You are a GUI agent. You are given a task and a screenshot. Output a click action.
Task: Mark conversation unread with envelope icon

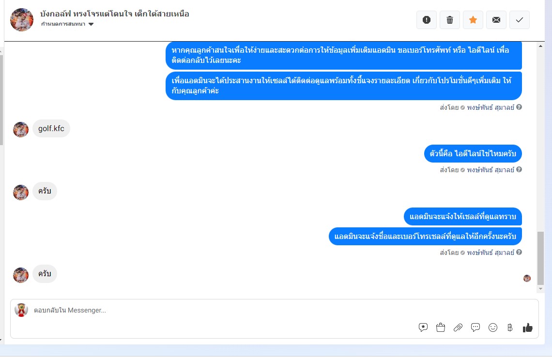[496, 20]
